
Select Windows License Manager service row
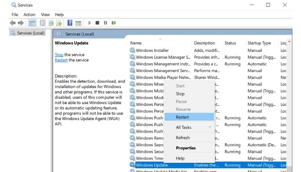(208, 57)
